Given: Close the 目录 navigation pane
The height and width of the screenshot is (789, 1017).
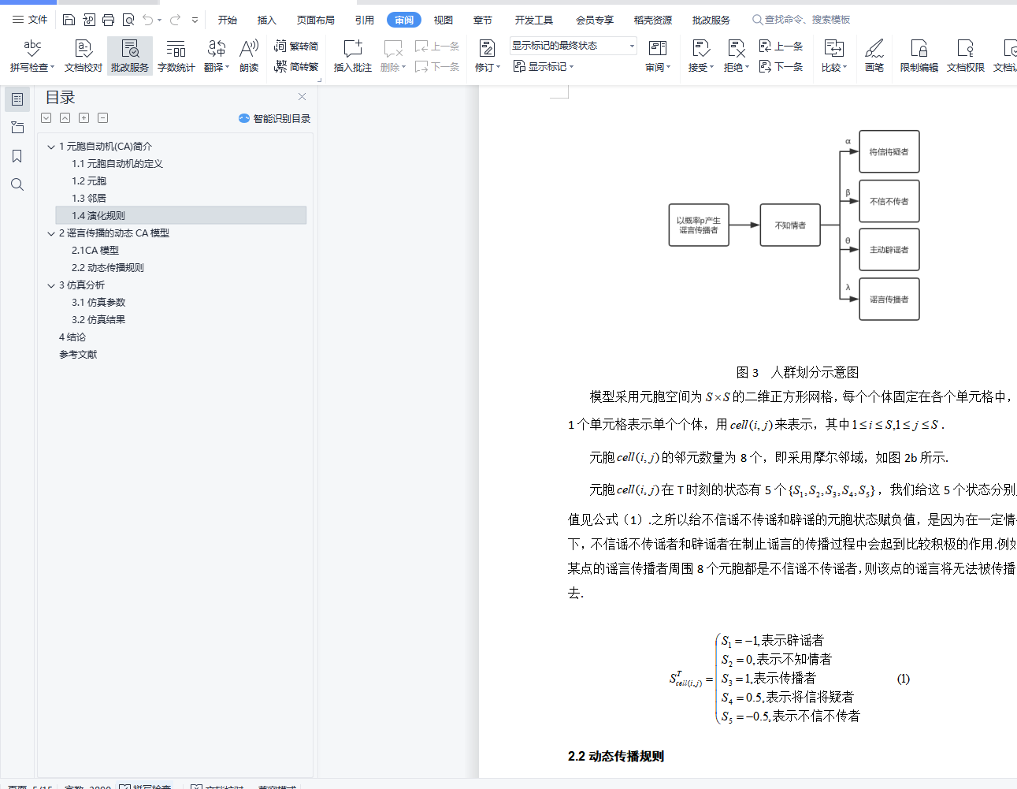Looking at the screenshot, I should coord(302,96).
